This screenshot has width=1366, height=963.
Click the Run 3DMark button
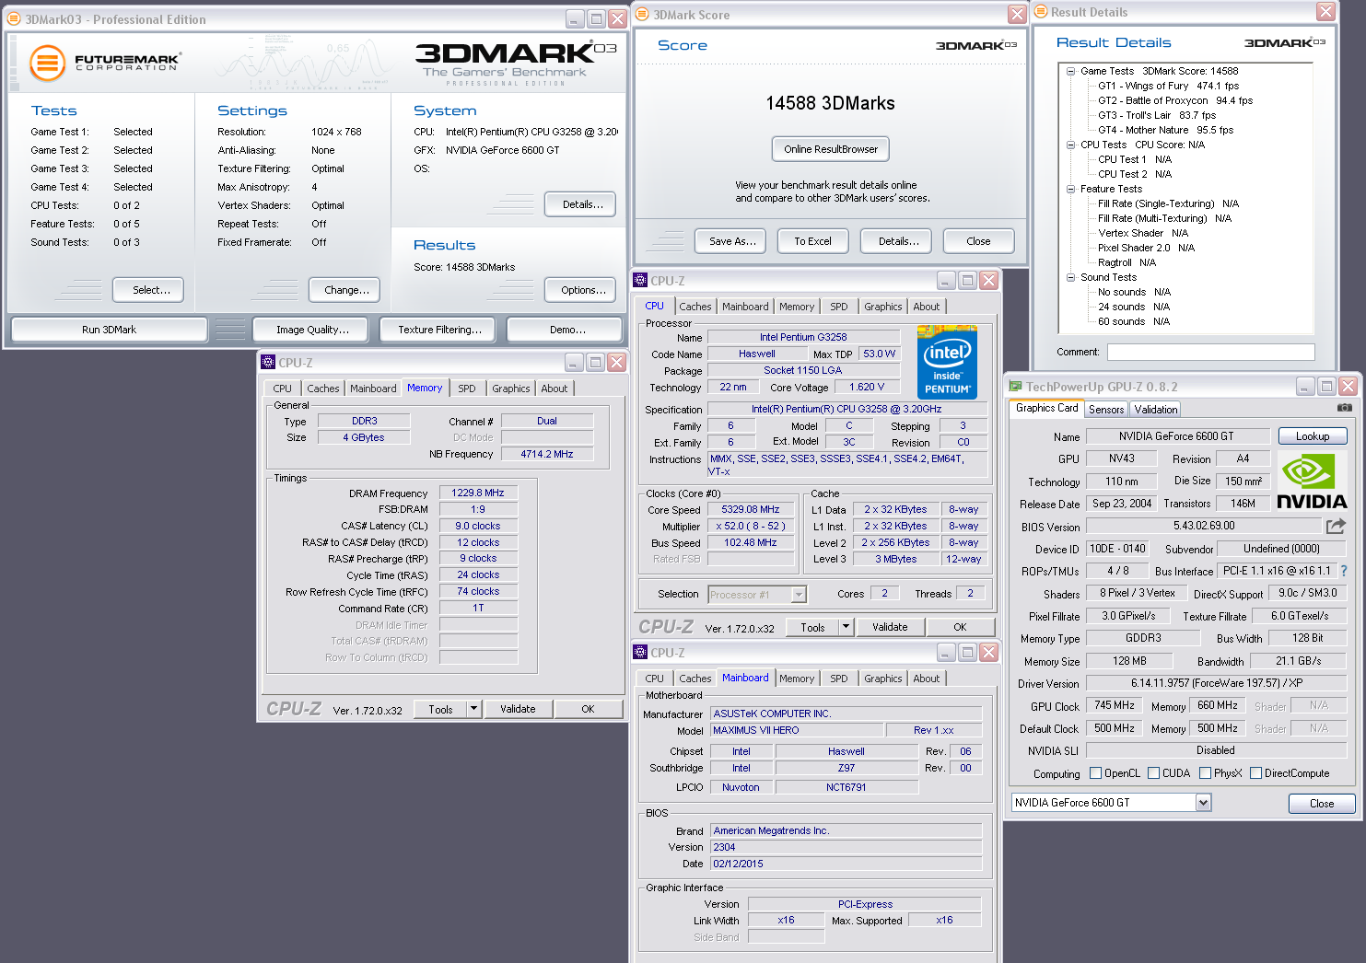[x=109, y=330]
